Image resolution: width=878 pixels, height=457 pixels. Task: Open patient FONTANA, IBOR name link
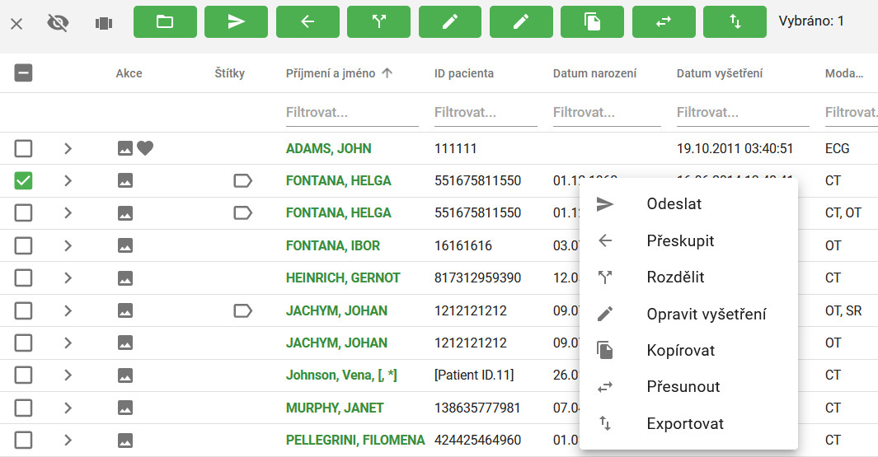point(333,245)
